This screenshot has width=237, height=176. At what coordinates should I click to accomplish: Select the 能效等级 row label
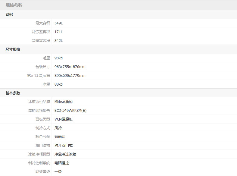[42, 171]
